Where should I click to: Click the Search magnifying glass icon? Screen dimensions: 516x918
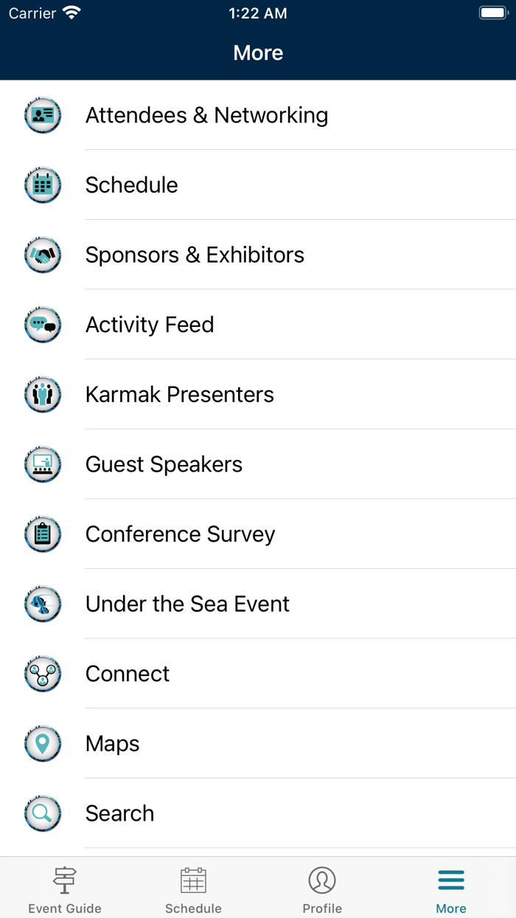[42, 813]
